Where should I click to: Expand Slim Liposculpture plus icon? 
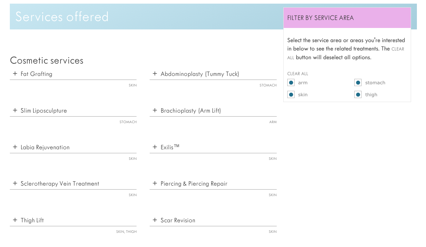click(x=15, y=110)
